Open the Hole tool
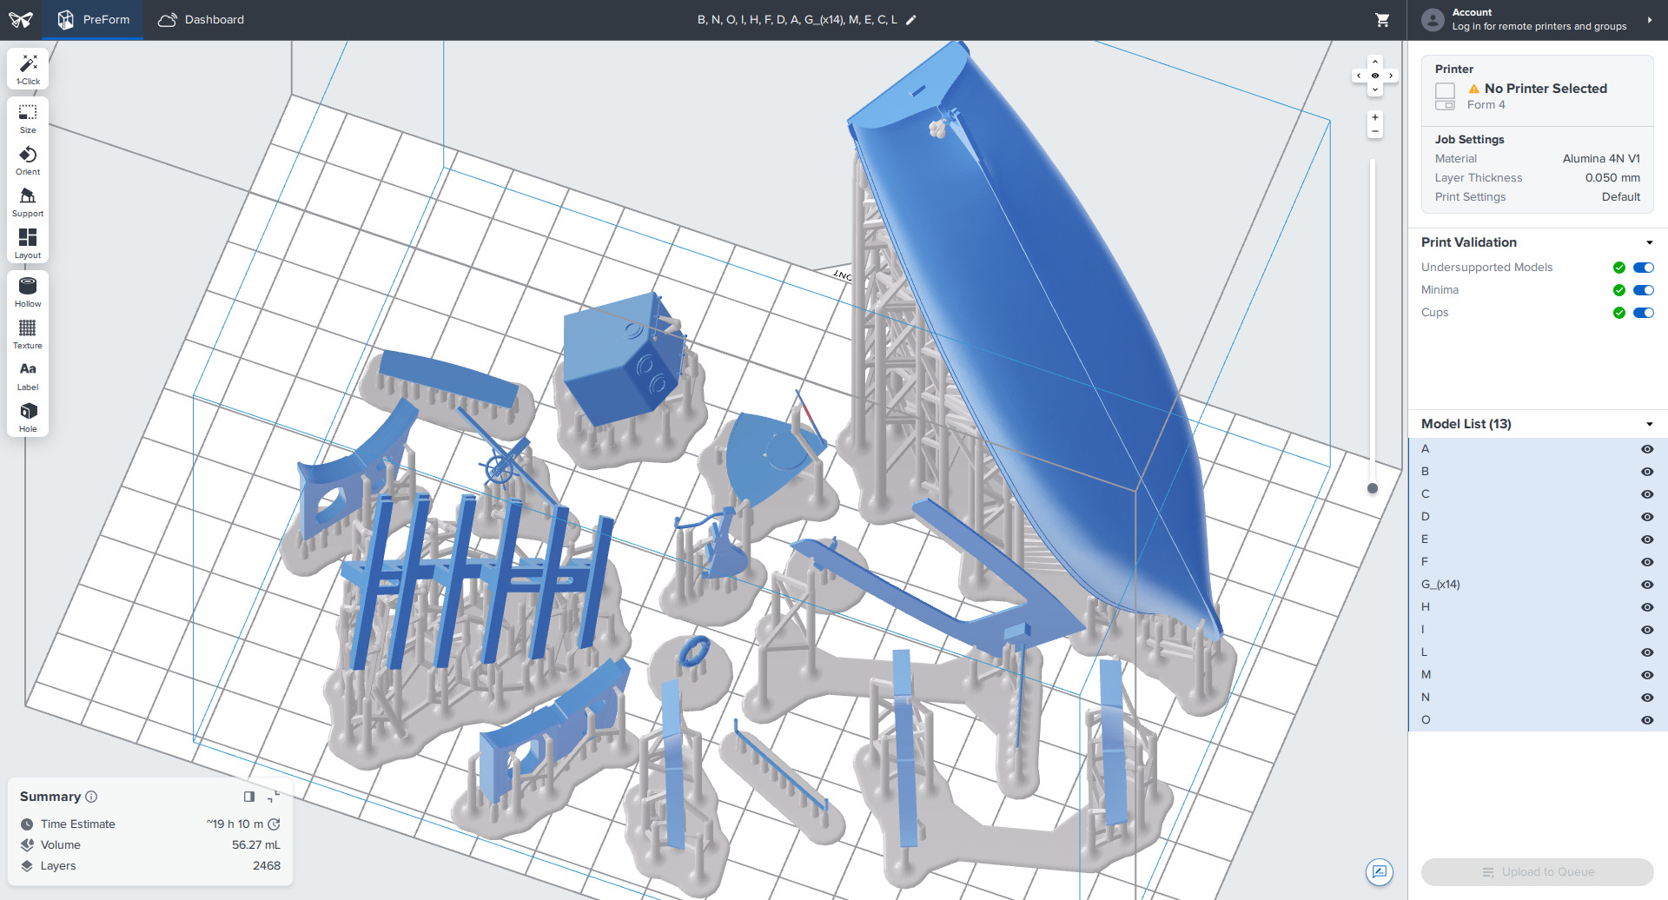1668x900 pixels. click(28, 417)
